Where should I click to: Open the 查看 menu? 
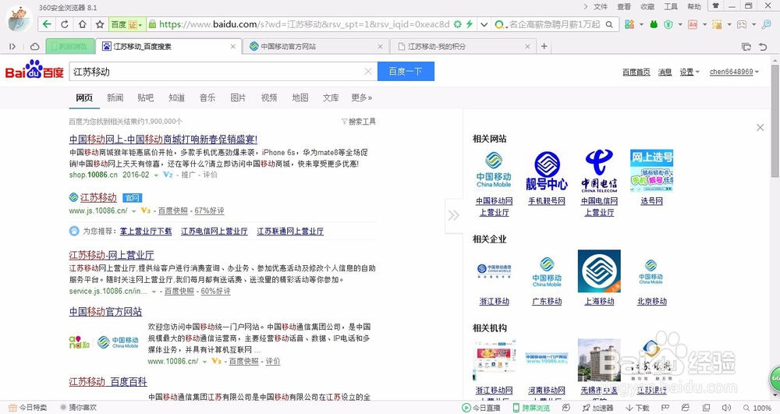[x=624, y=6]
